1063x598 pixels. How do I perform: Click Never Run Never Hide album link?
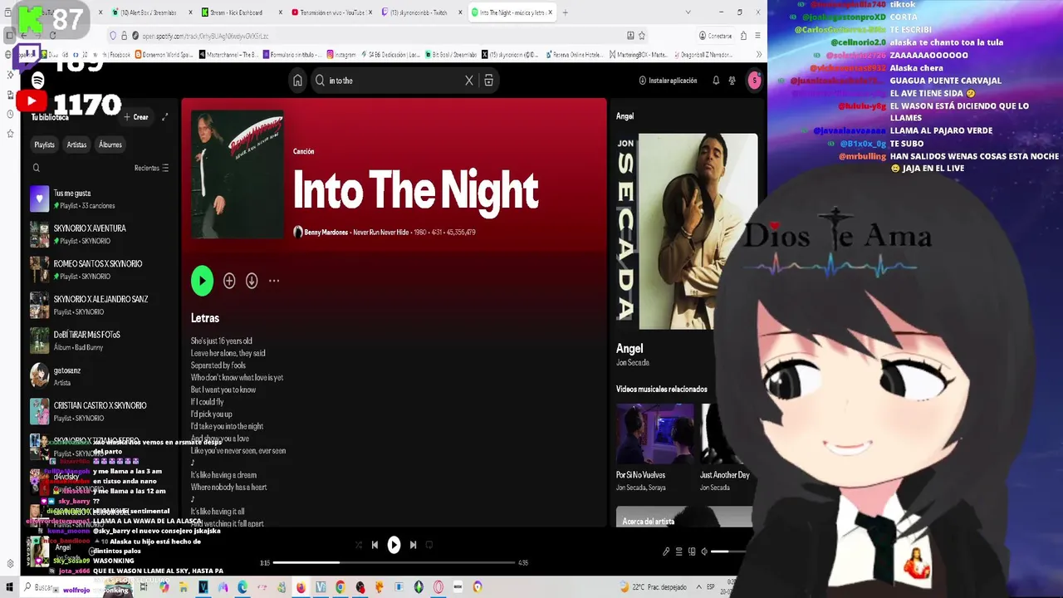[380, 233]
